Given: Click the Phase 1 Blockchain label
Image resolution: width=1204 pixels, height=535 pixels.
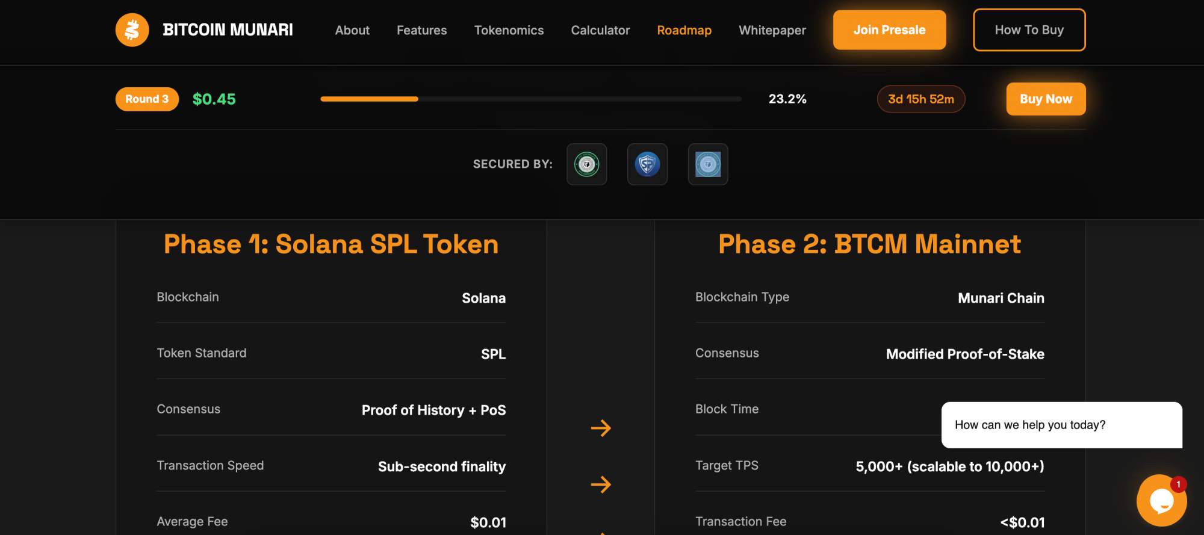Looking at the screenshot, I should pos(188,297).
